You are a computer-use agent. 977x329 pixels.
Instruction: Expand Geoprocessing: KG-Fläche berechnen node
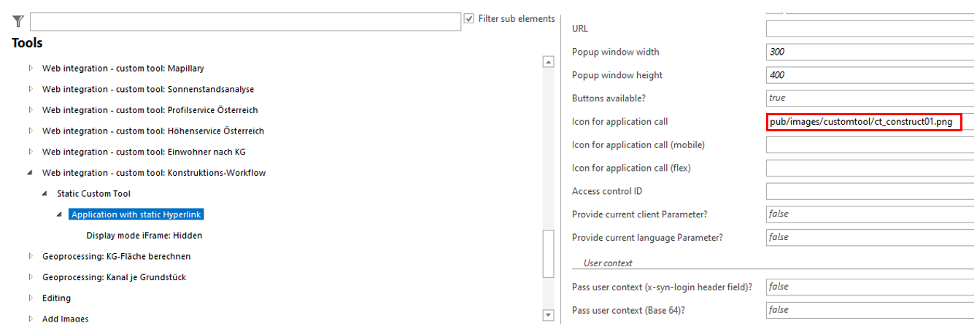tap(31, 257)
